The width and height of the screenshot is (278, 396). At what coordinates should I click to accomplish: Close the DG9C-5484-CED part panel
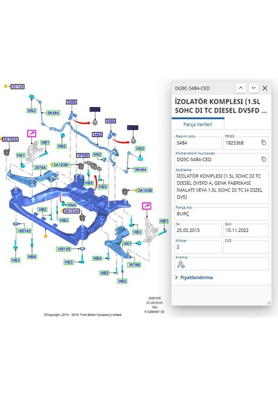tap(265, 88)
